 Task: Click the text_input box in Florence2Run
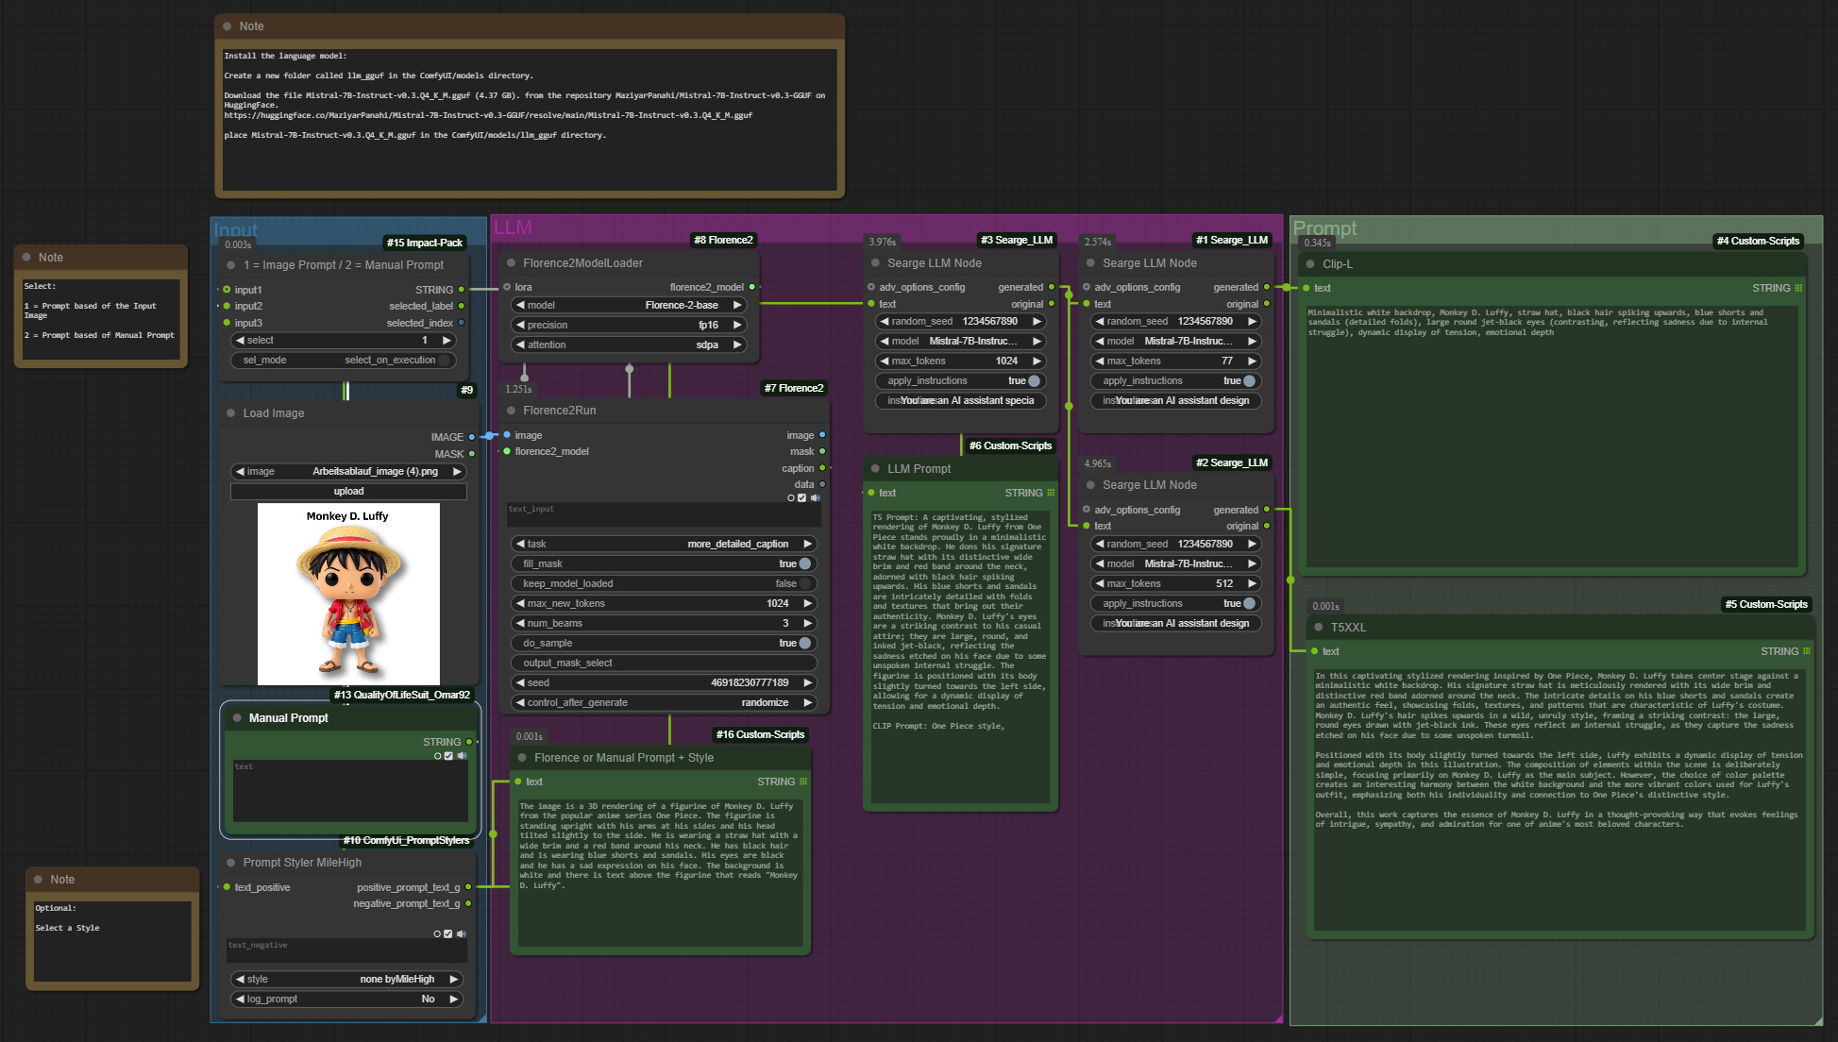click(x=665, y=515)
